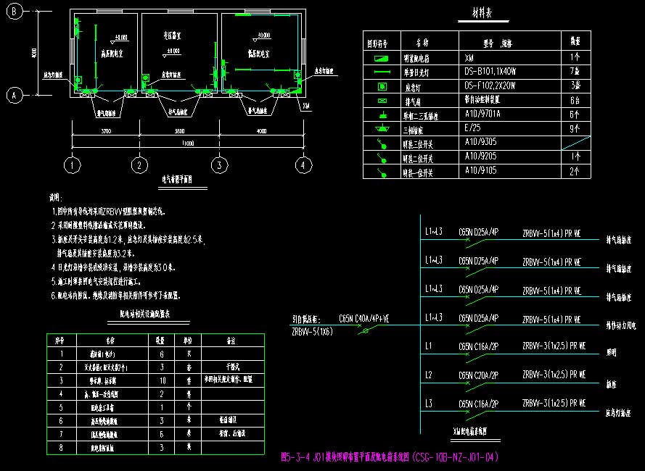Image resolution: width=645 pixels, height=471 pixels.
Task: Click the model text "A10/9105"
Action: [480, 170]
